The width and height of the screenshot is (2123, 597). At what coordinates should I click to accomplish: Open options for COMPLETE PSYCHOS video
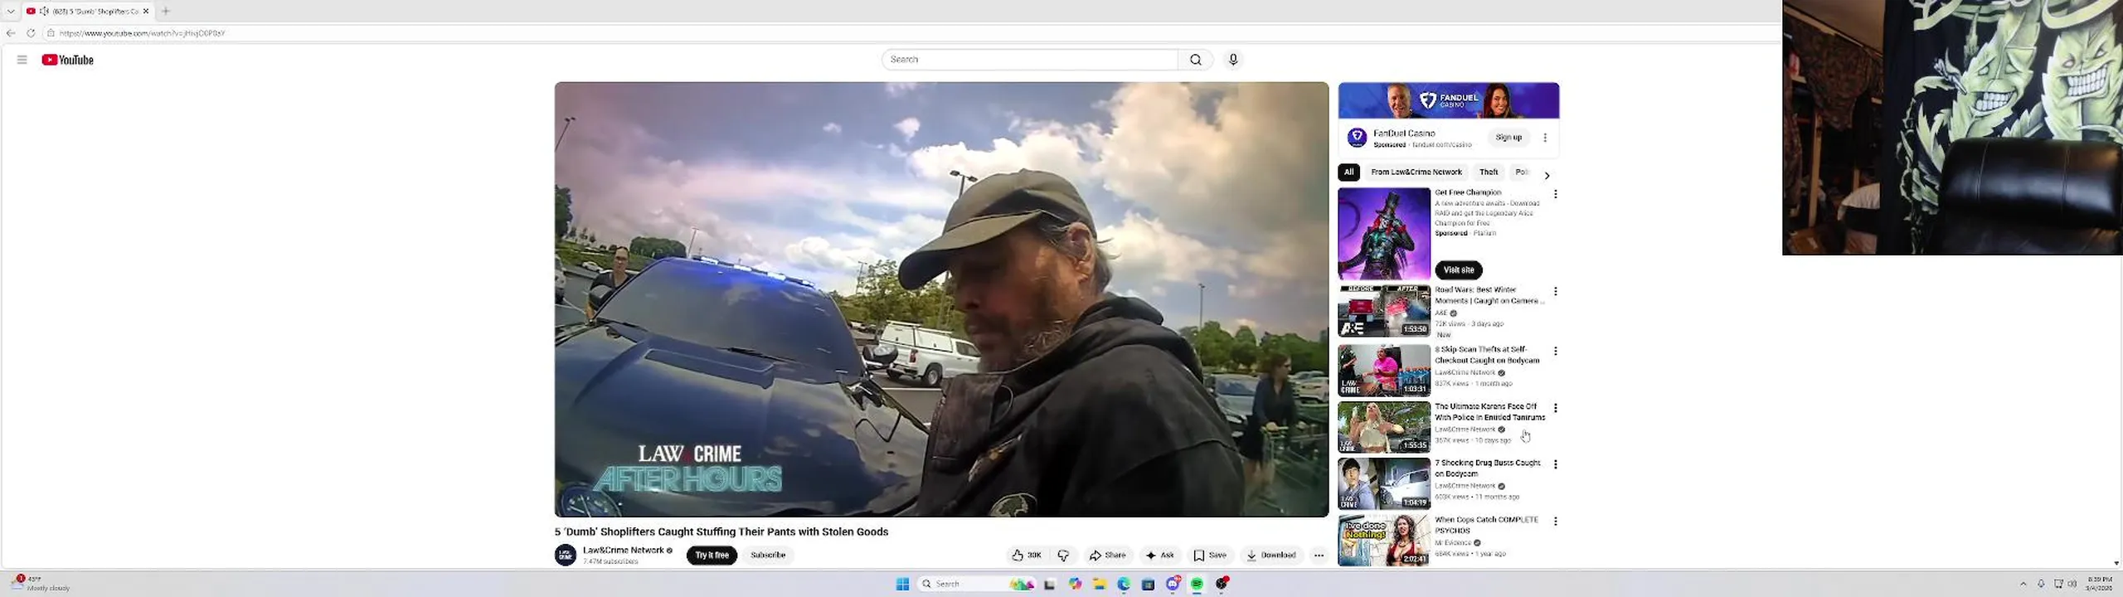1556,522
